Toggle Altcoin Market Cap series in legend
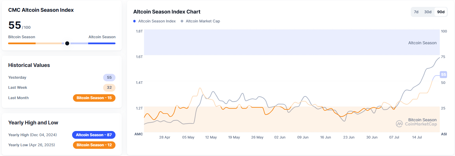This screenshot has height=156, width=455. click(203, 21)
